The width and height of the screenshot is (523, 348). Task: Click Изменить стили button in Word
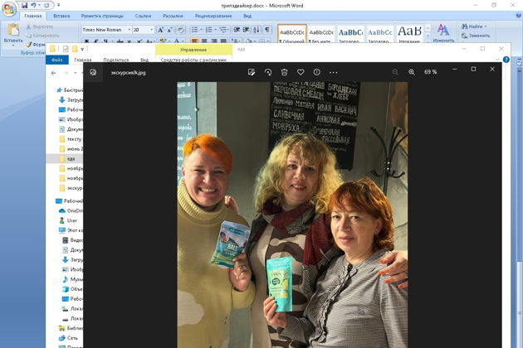click(x=443, y=33)
